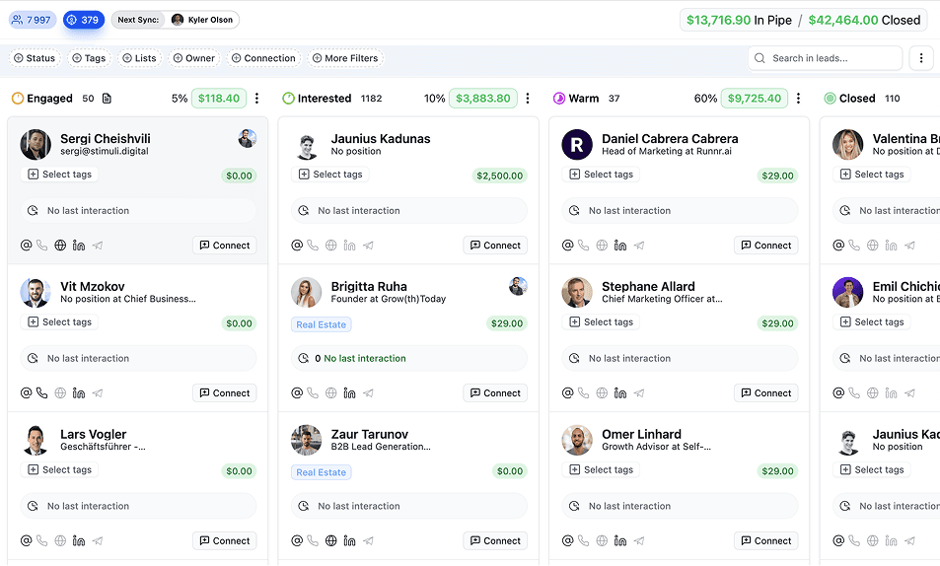Open Warm column options menu

click(x=798, y=99)
